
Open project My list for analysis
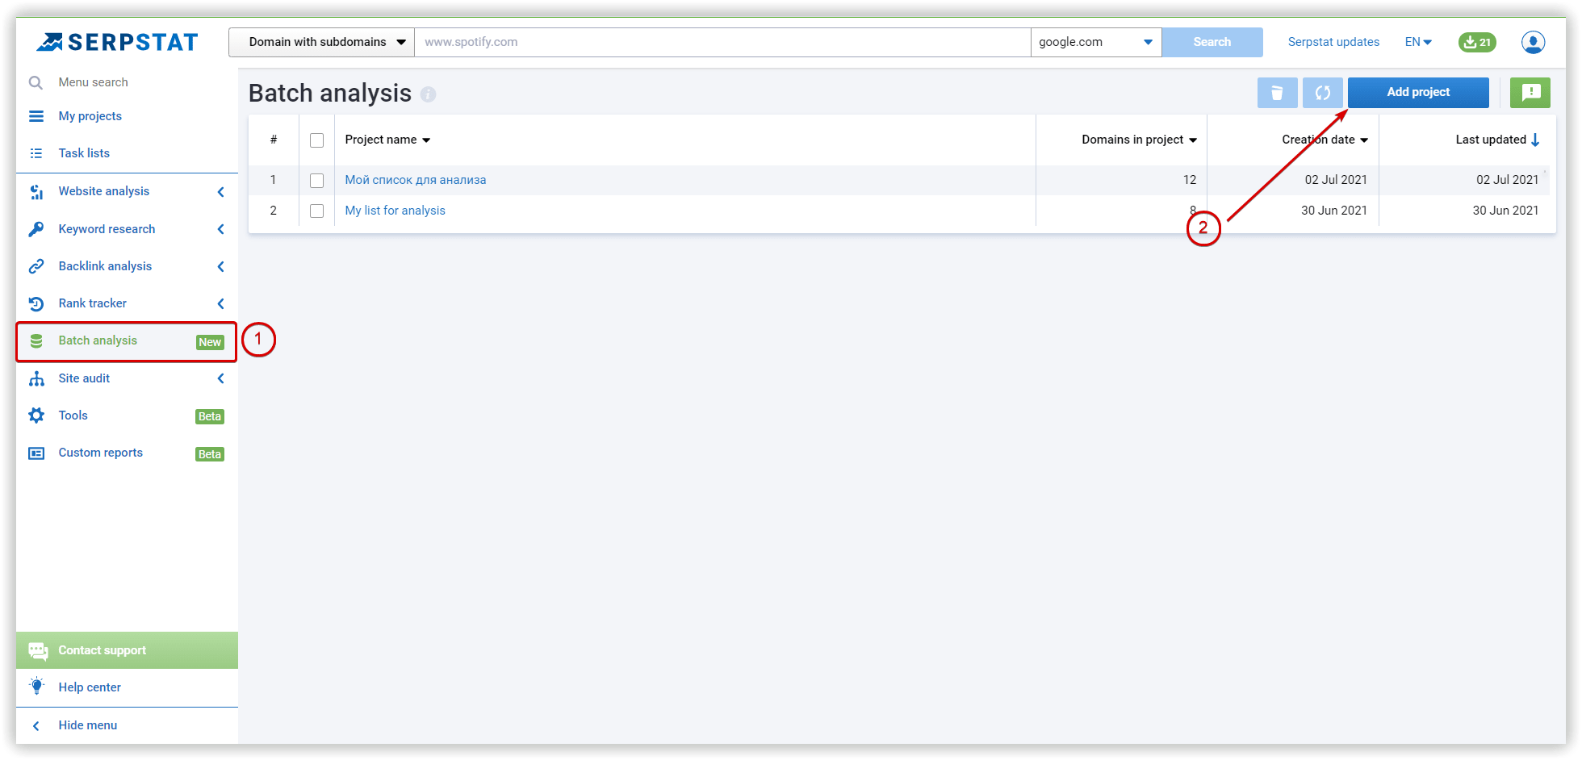[395, 211]
